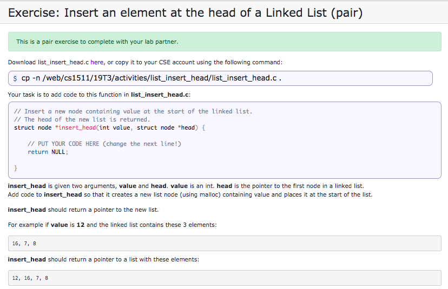Click the 'Download list_insert_head.c' text
The image size is (448, 289).
click(x=48, y=62)
